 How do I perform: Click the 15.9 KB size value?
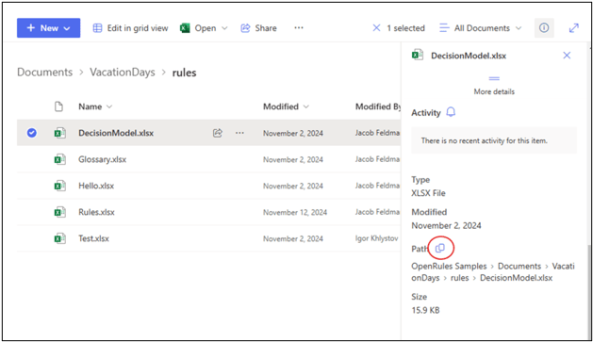(x=425, y=310)
